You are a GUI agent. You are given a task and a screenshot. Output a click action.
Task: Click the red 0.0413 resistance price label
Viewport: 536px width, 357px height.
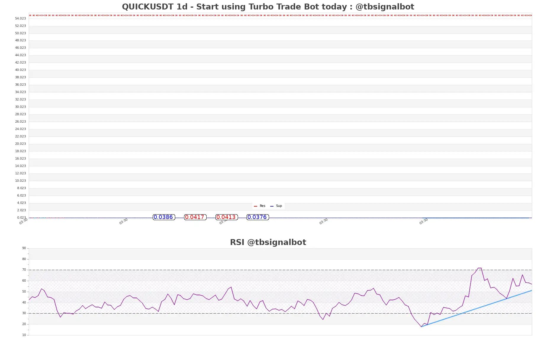click(226, 217)
